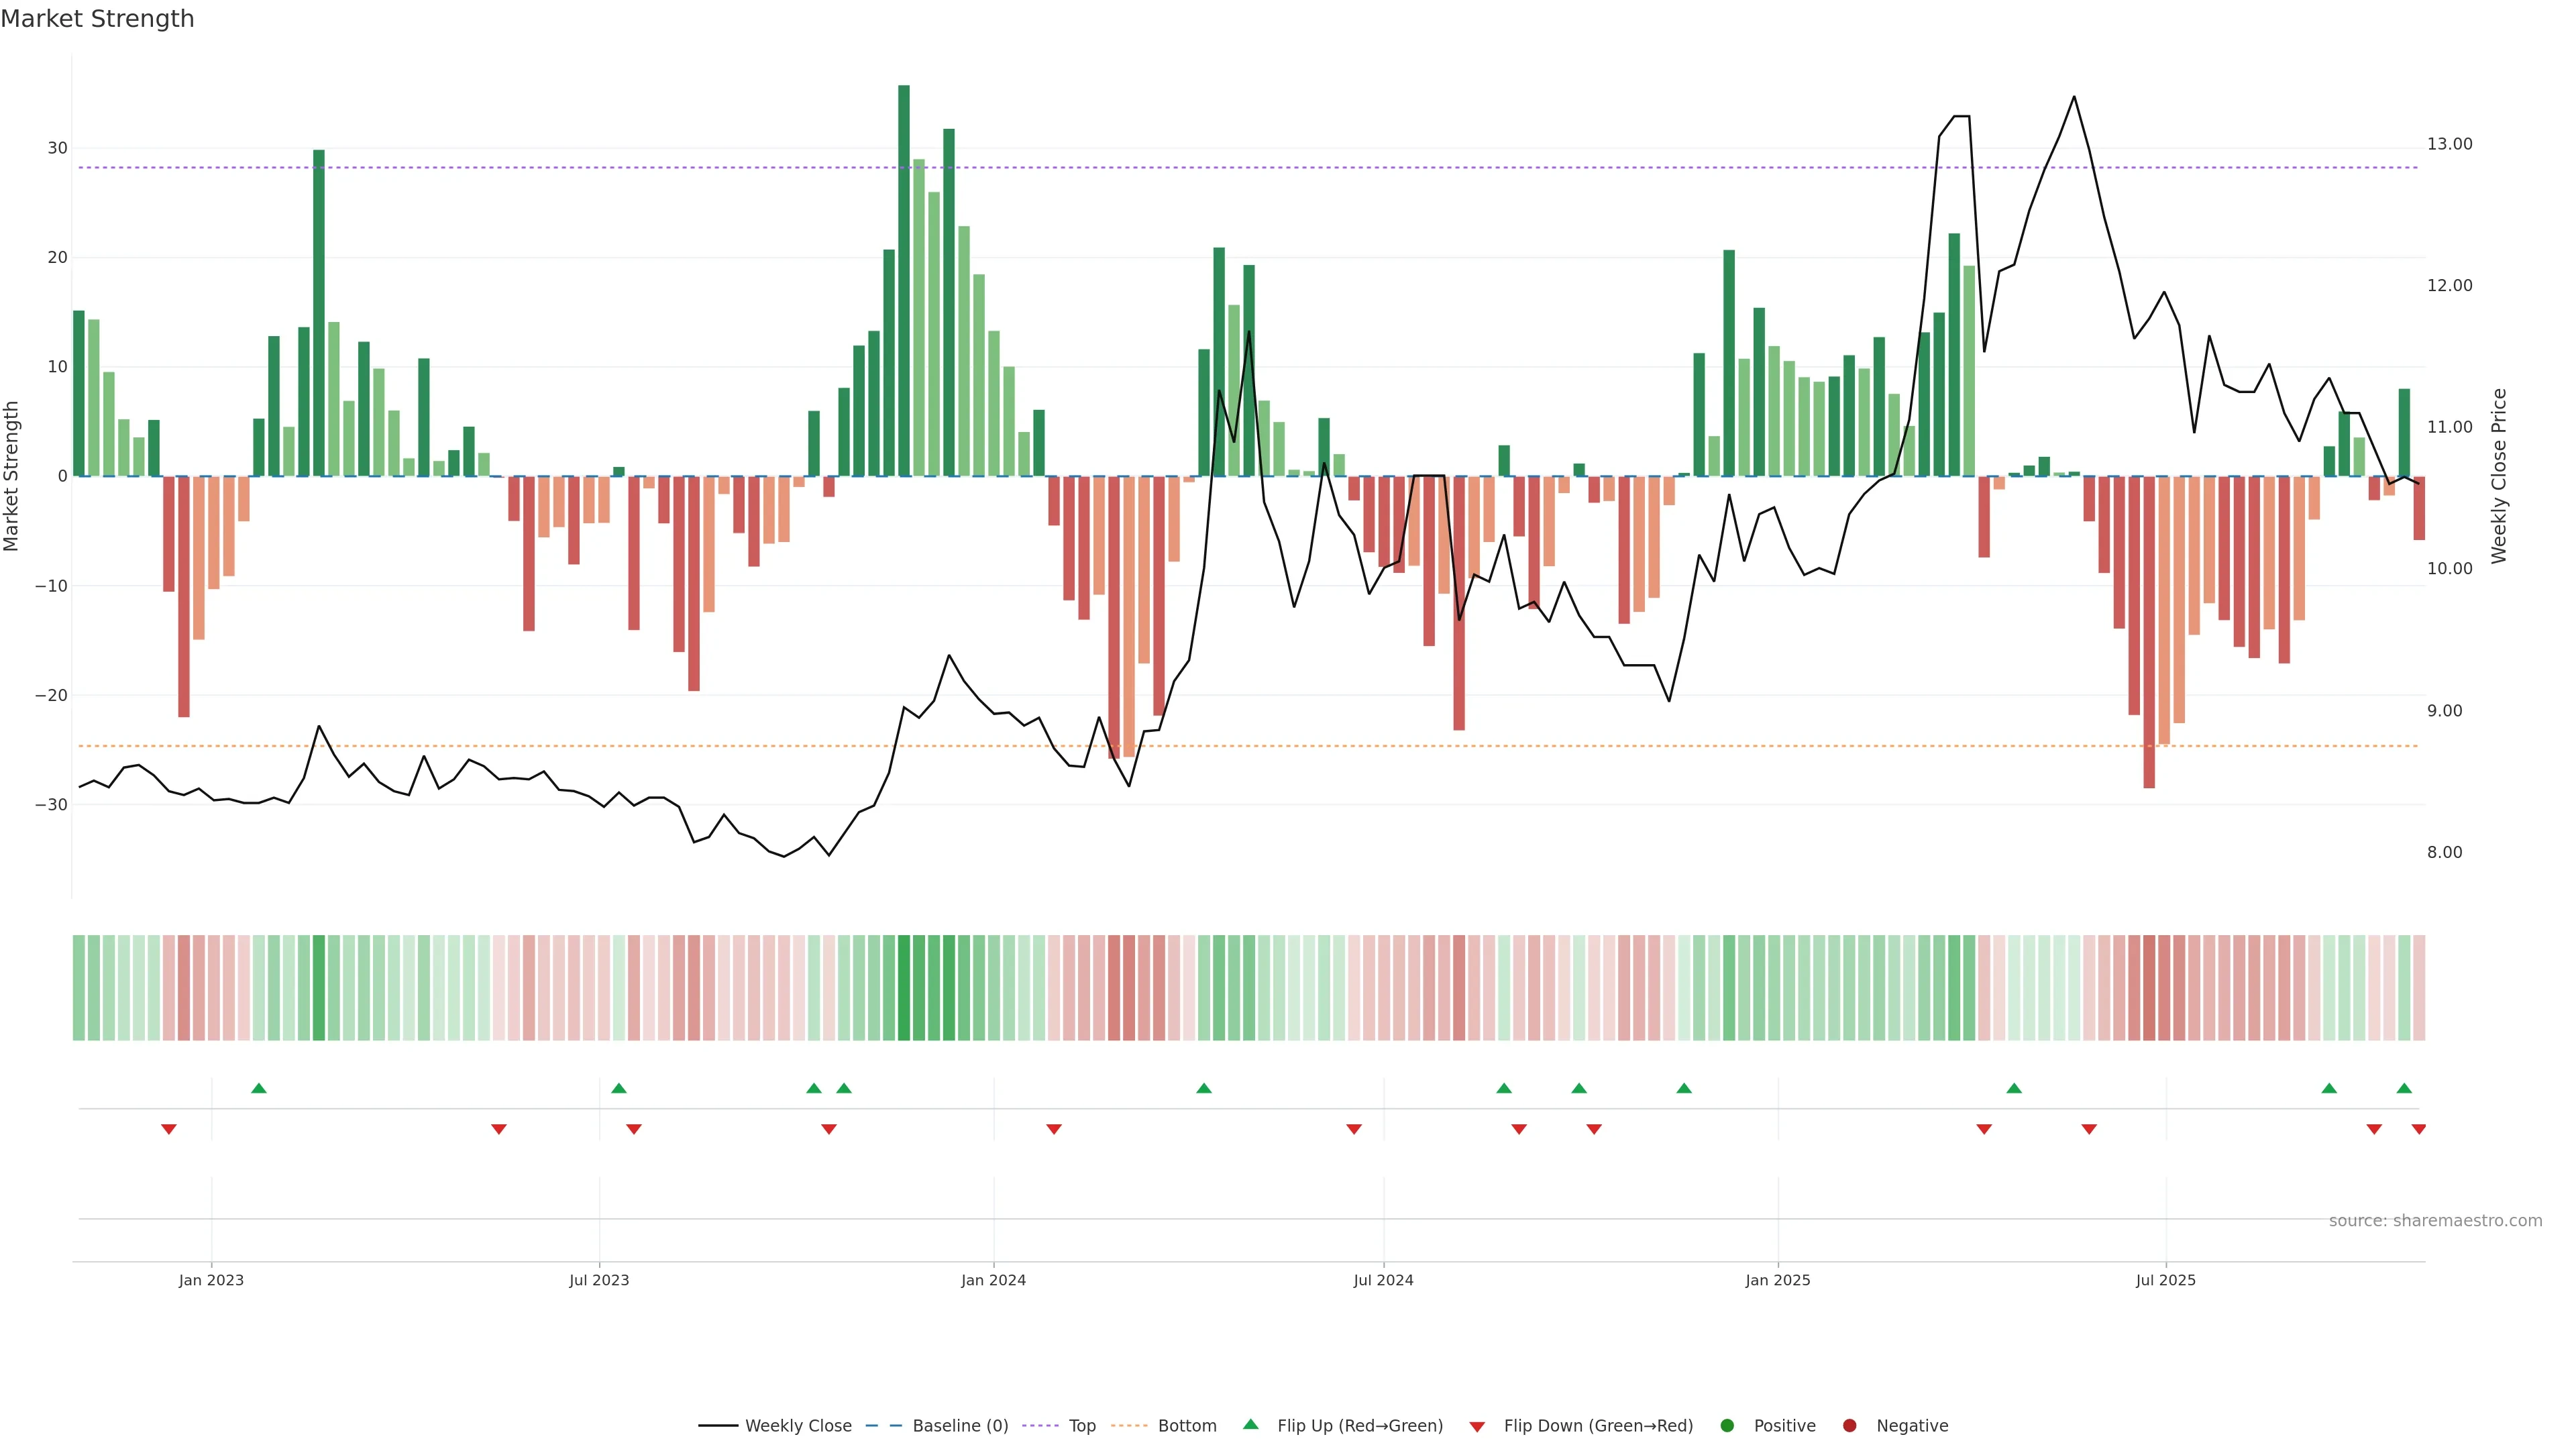
Task: Click the dark red Negative circle in the legend
Action: pos(1849,1426)
